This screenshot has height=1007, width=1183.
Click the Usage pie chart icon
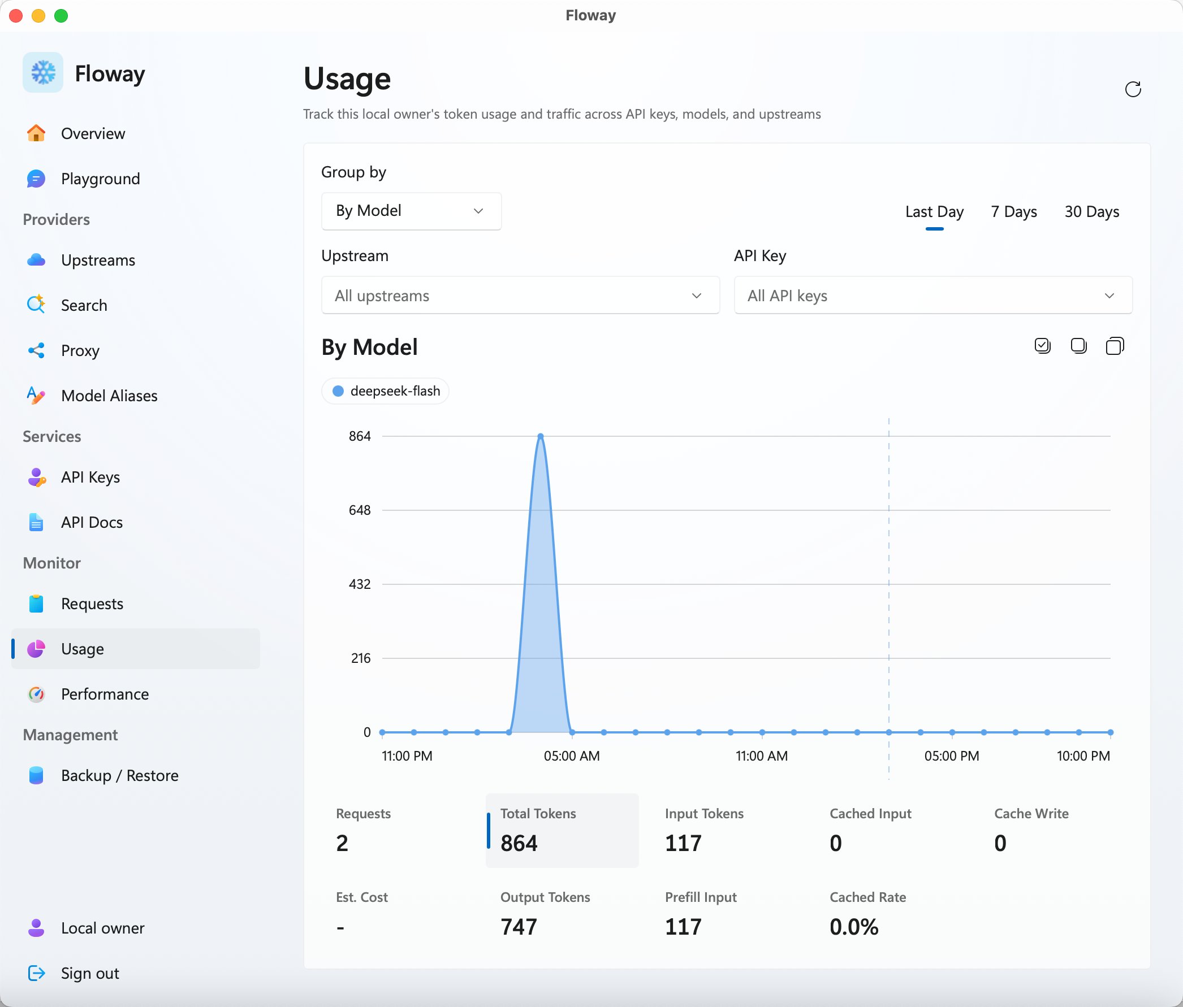tap(36, 649)
